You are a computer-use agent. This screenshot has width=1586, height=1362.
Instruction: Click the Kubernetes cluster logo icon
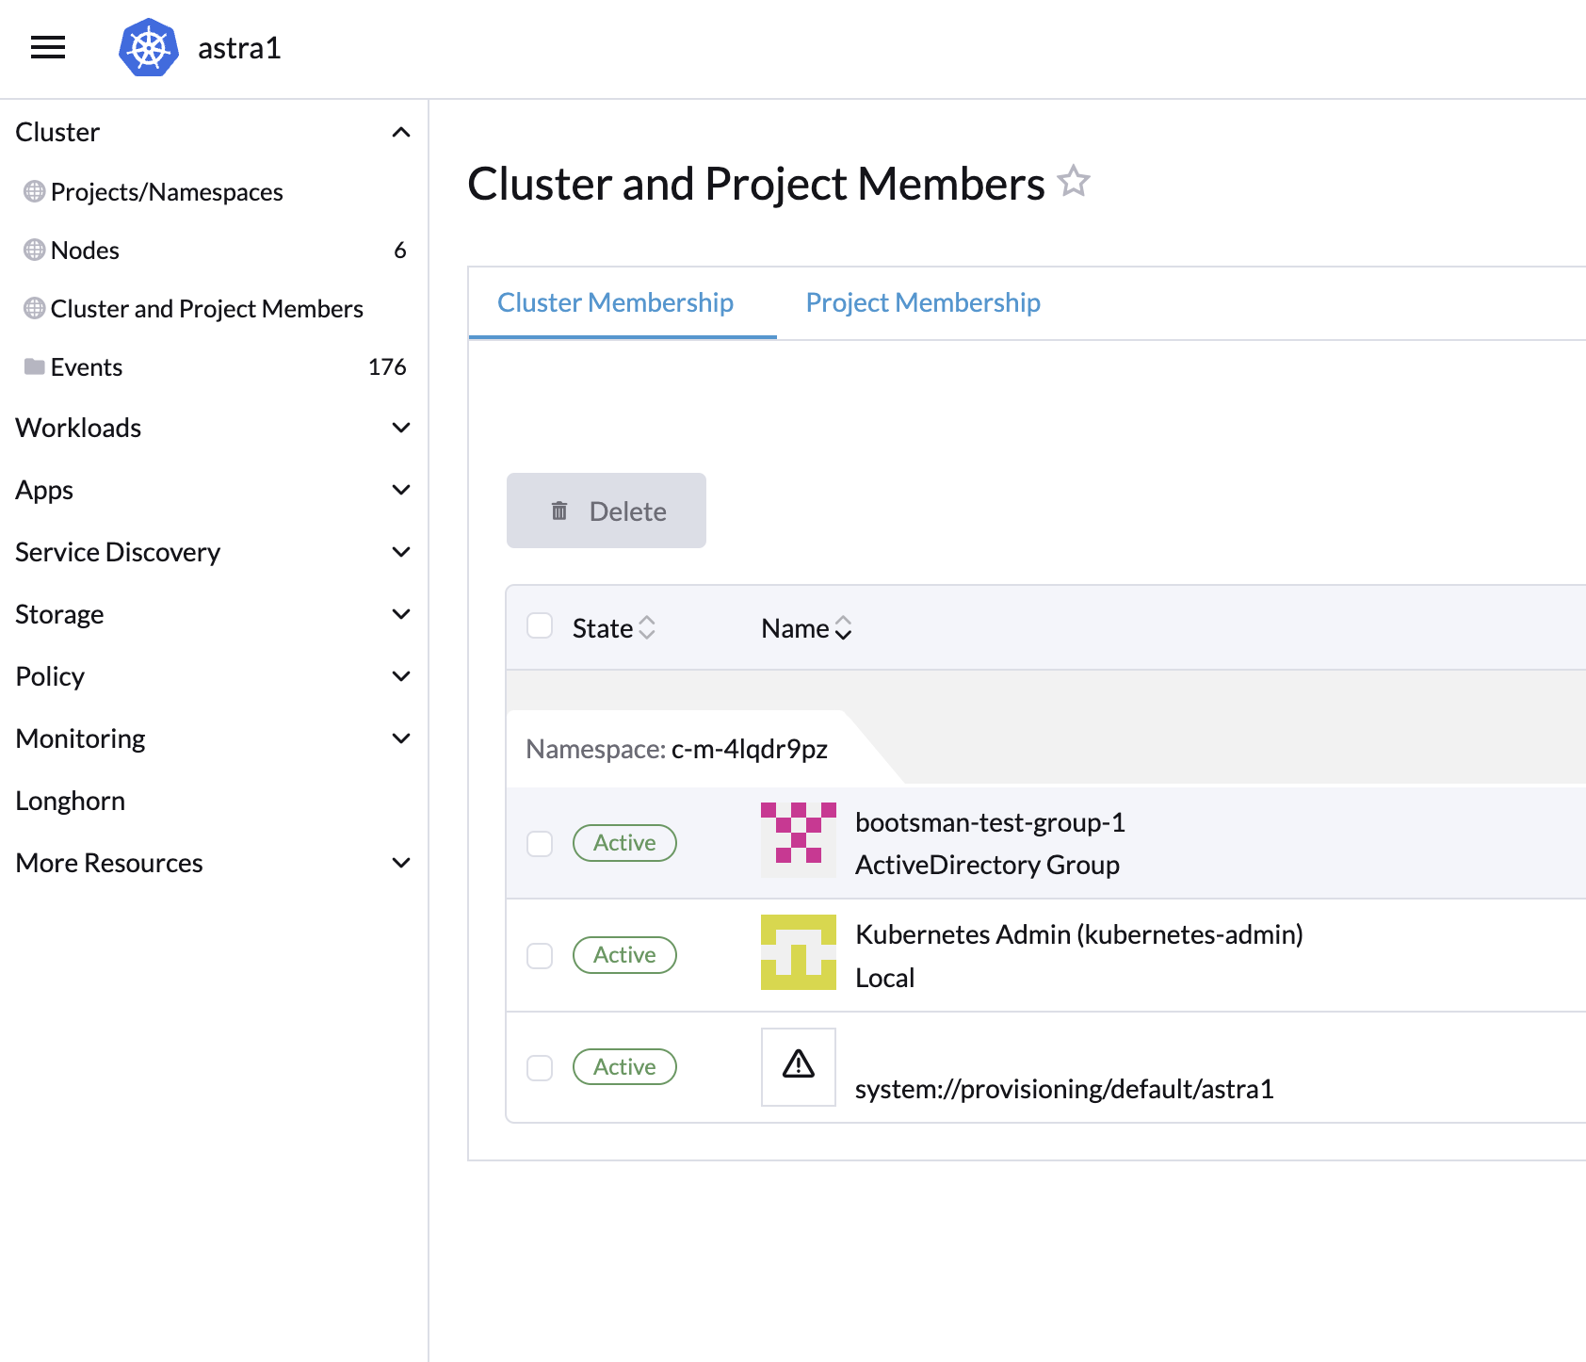pyautogui.click(x=149, y=47)
